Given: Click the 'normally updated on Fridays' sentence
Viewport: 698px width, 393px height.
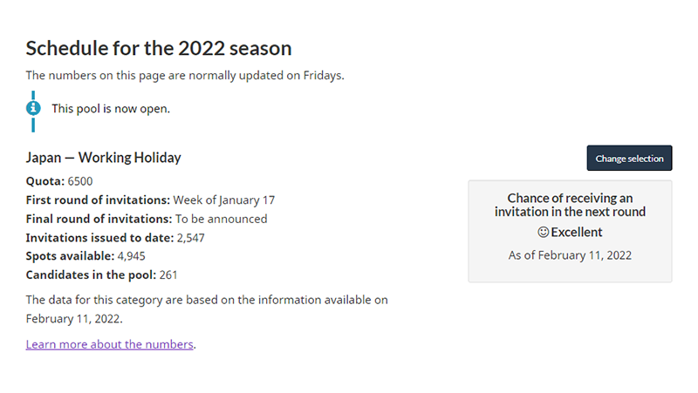Looking at the screenshot, I should point(185,76).
